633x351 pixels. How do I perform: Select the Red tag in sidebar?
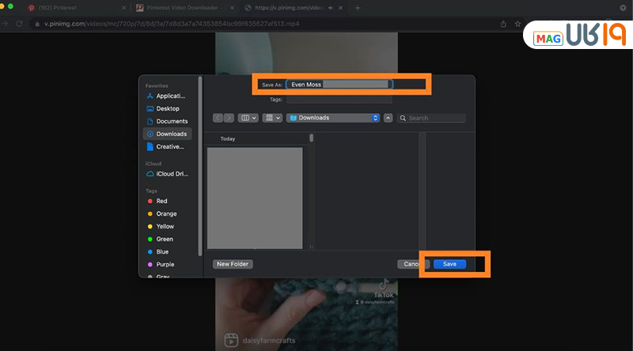tap(161, 201)
